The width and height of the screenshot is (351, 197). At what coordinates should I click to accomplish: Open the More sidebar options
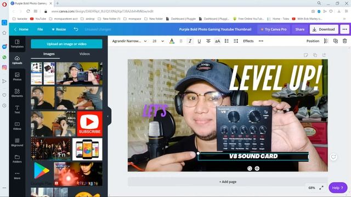[17, 175]
